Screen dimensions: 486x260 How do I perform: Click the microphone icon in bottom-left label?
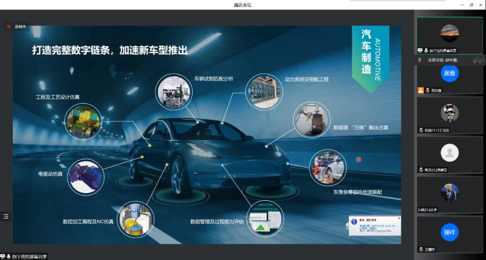point(9,256)
